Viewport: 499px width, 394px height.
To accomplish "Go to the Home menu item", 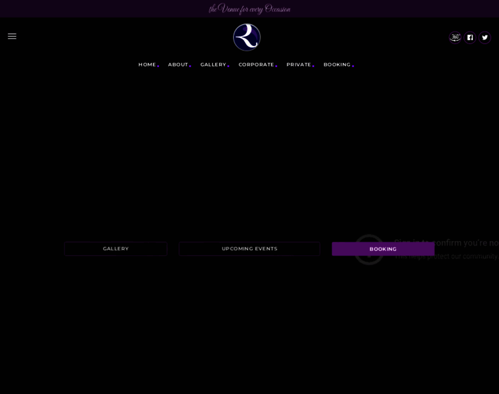I will pyautogui.click(x=147, y=64).
